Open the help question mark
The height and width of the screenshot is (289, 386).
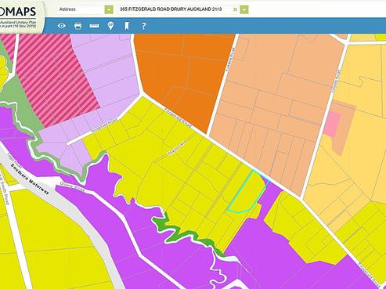point(143,26)
